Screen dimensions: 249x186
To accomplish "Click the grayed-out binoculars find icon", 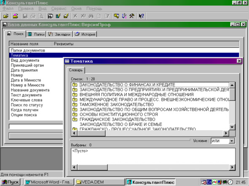I will click(x=91, y=16).
